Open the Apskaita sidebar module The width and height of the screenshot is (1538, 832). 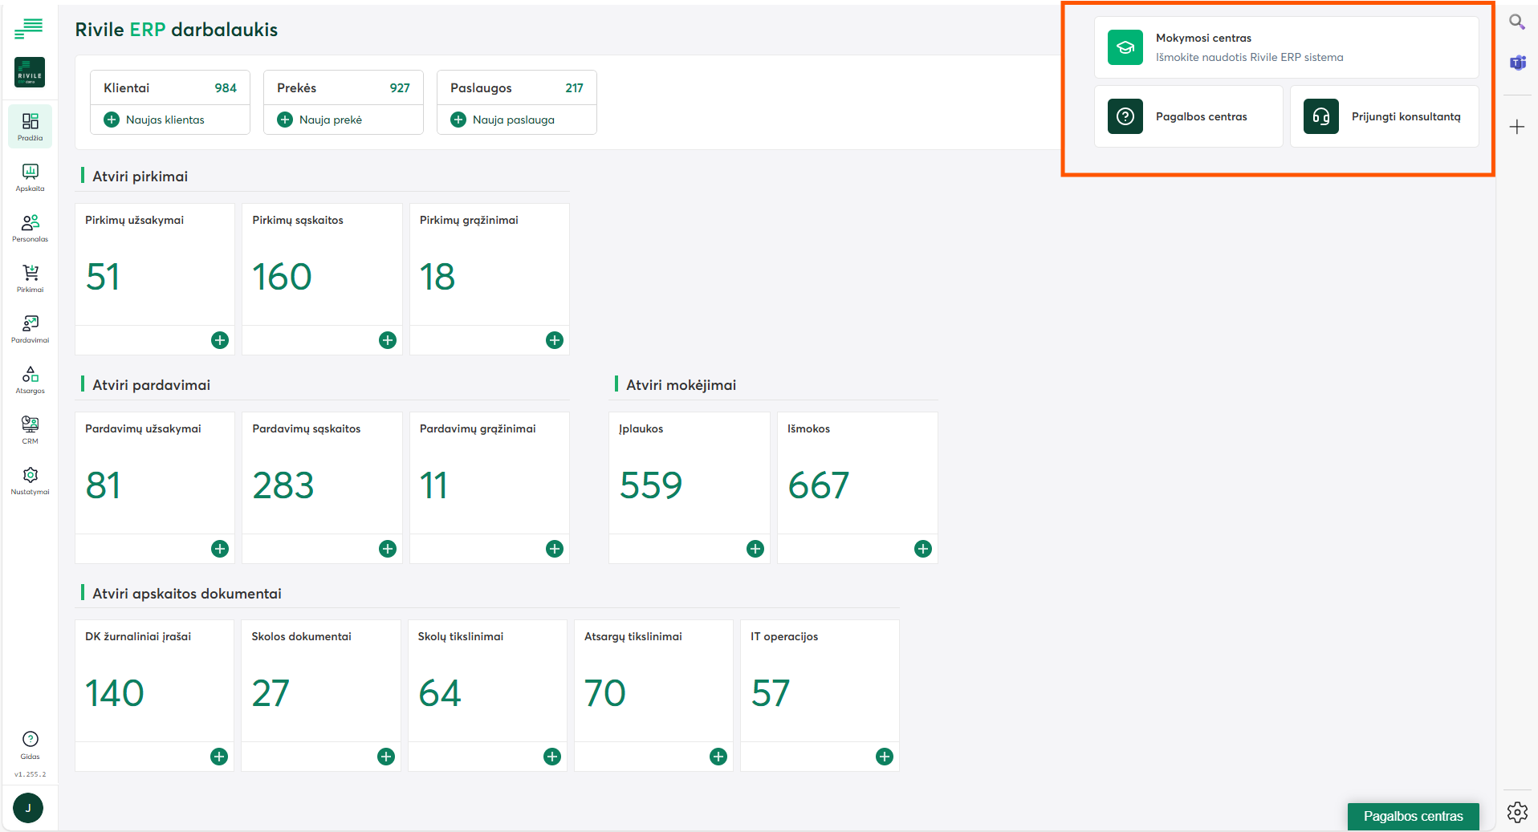click(30, 177)
